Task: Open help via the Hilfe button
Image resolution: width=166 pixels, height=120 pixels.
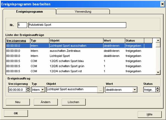Action: (150, 114)
